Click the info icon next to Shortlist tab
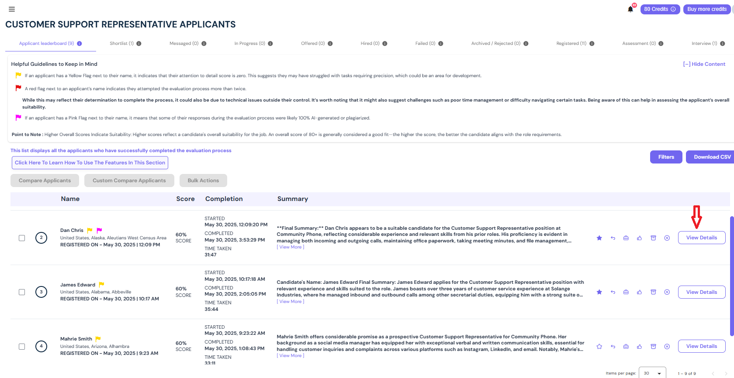The height and width of the screenshot is (378, 734). coord(139,44)
